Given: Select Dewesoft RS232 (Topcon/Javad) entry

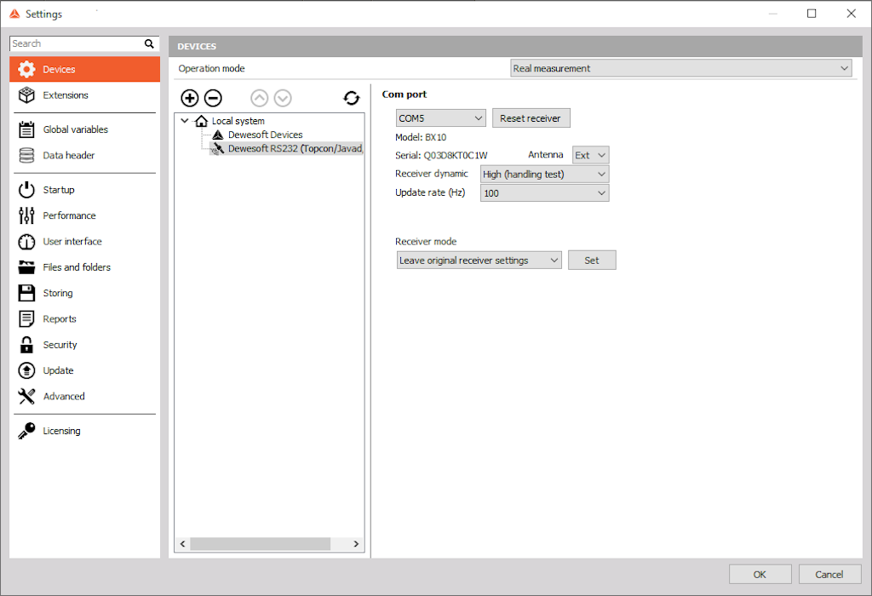Looking at the screenshot, I should click(x=295, y=148).
